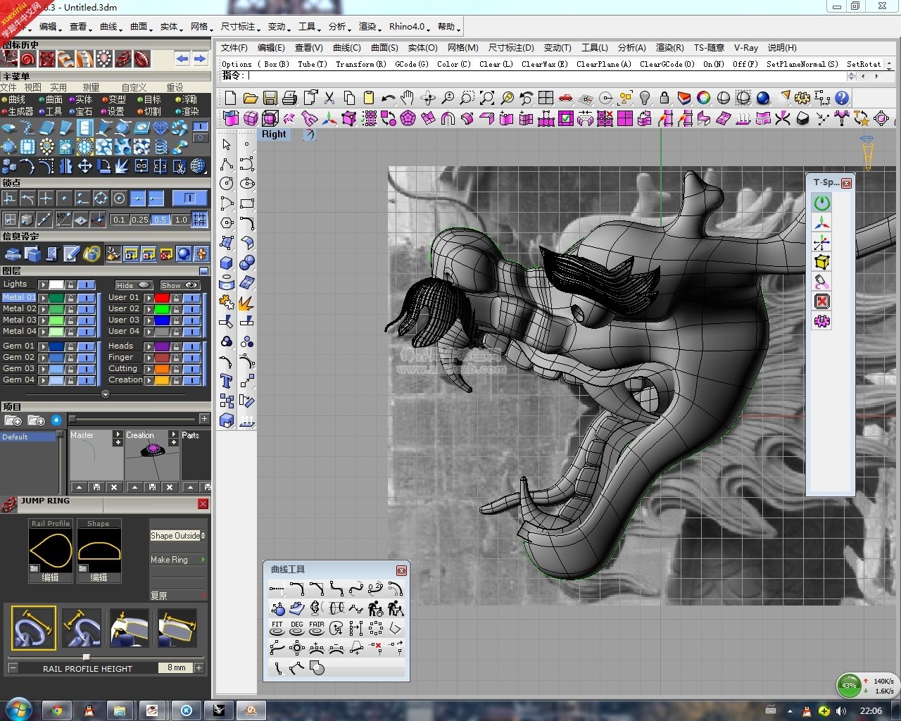Toggle the grid snap icon beside 1.0
Image resolution: width=901 pixels, height=721 pixels.
point(200,219)
